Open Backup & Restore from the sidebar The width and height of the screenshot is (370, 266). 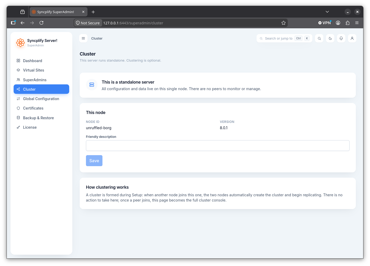[x=41, y=118]
